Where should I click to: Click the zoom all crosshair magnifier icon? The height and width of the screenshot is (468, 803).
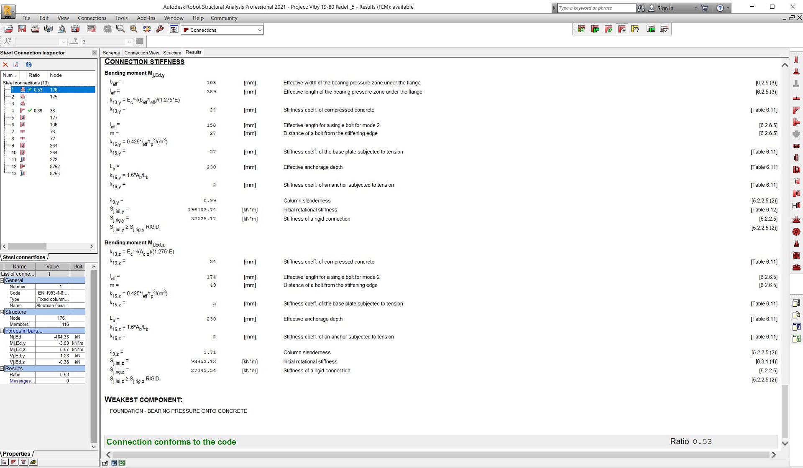point(133,29)
